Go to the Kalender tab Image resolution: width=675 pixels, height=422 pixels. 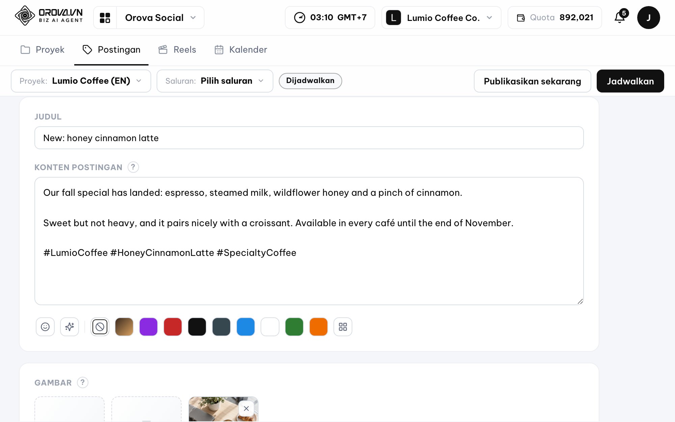pyautogui.click(x=241, y=50)
